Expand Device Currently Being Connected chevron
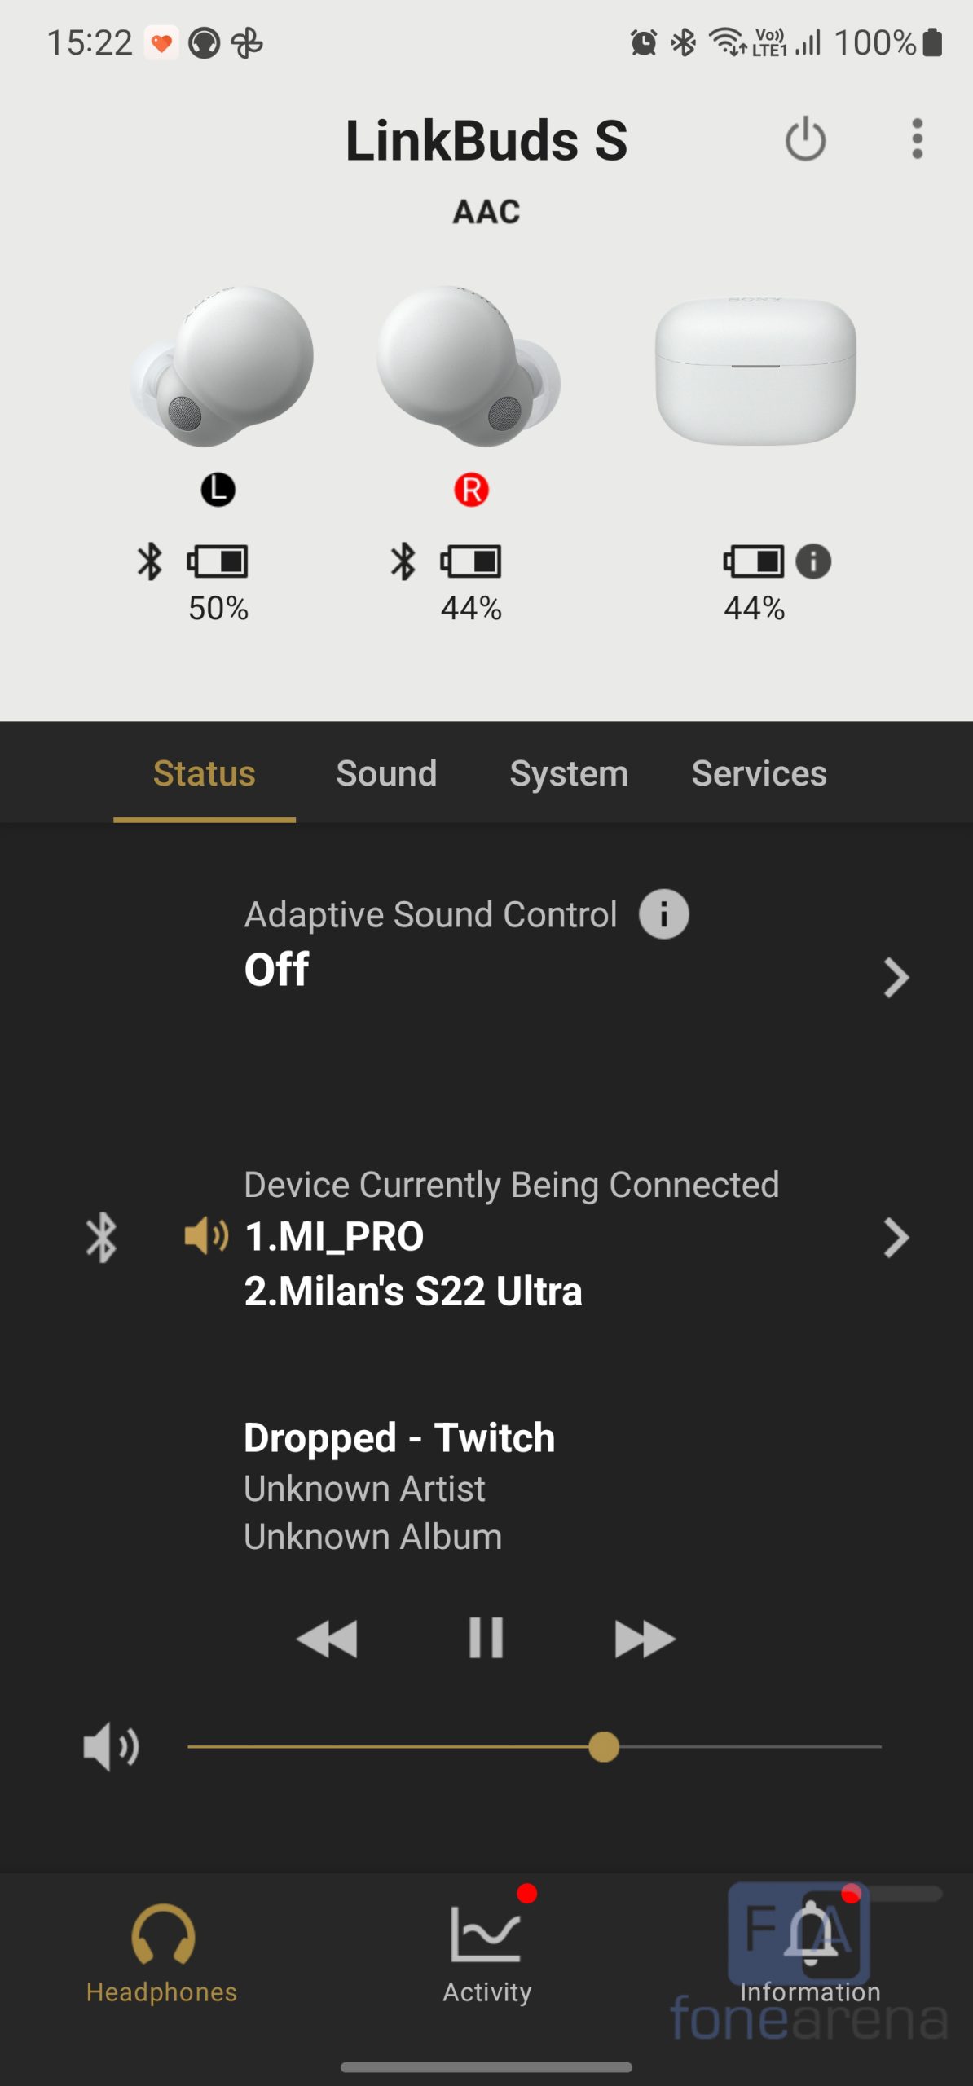 click(896, 1238)
